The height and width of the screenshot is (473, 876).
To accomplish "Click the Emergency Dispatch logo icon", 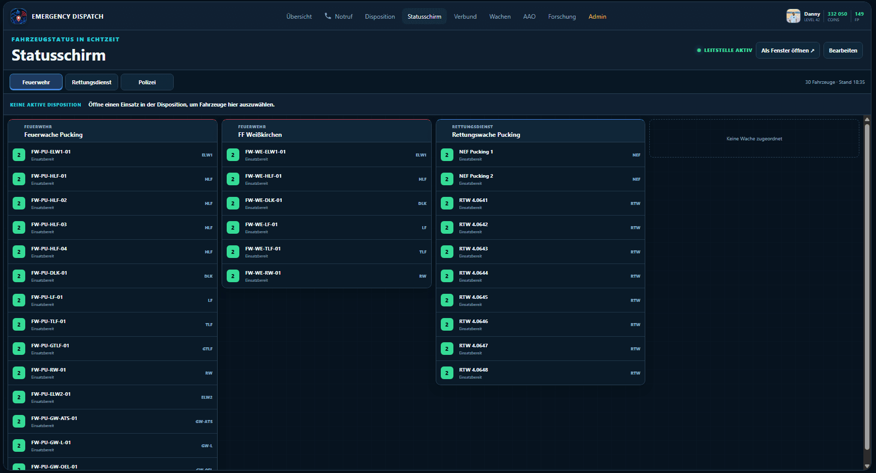I will point(19,16).
